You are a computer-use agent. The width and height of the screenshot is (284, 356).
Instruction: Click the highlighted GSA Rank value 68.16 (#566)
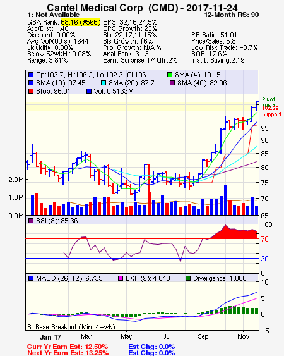pos(80,22)
